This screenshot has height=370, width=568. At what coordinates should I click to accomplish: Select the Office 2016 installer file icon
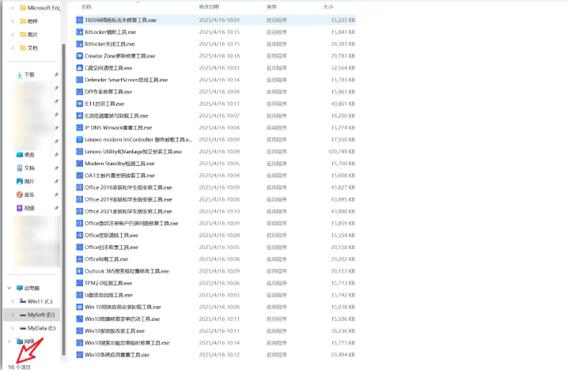point(79,187)
